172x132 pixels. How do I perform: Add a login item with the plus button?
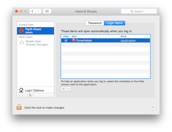pyautogui.click(x=64, y=89)
